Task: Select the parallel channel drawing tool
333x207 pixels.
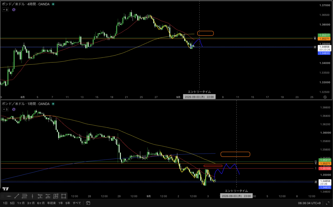Action: point(25,196)
